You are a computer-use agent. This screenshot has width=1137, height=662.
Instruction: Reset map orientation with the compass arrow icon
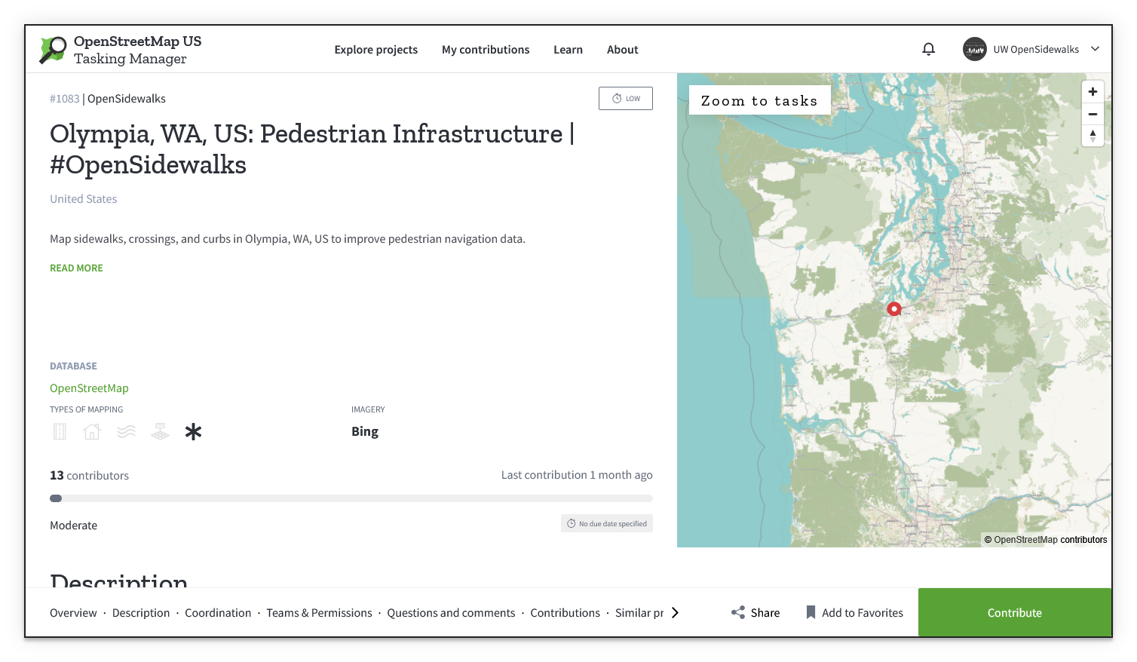pyautogui.click(x=1092, y=136)
